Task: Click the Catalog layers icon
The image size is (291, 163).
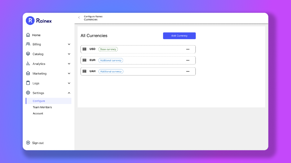Action: coord(28,54)
